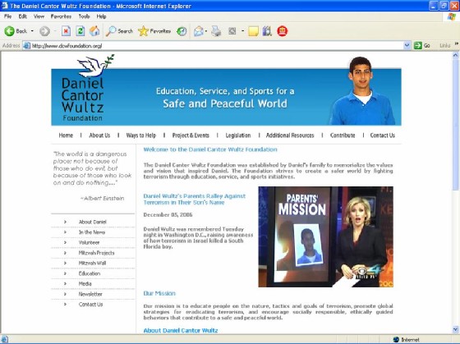Open the Favorites star toolbar button
Screen dimensions: 460x344
pos(154,31)
